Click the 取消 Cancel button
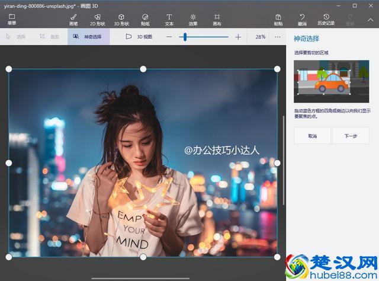Viewport: 379px width, 281px height. tap(312, 136)
